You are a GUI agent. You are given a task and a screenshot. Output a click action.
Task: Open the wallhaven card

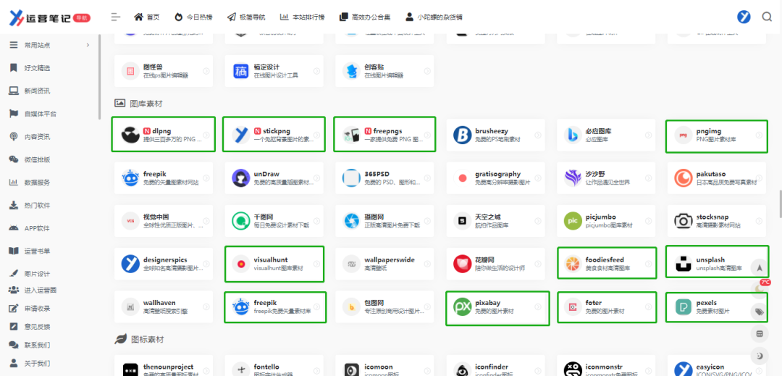coord(164,306)
